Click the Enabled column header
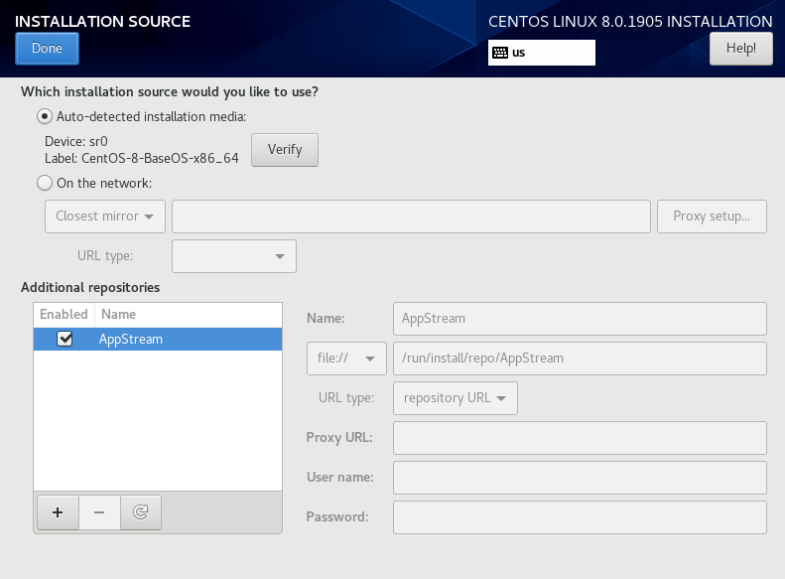The width and height of the screenshot is (785, 579). pyautogui.click(x=65, y=314)
